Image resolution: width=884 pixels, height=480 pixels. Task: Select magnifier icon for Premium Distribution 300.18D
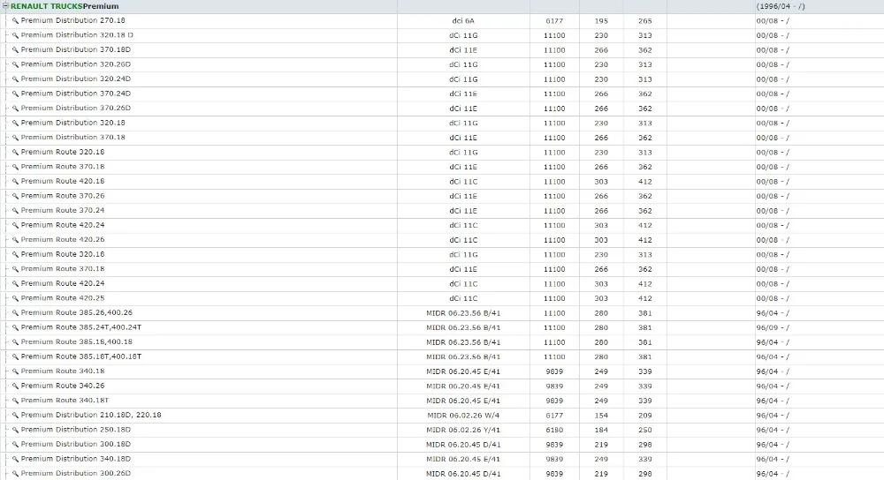pyautogui.click(x=15, y=445)
